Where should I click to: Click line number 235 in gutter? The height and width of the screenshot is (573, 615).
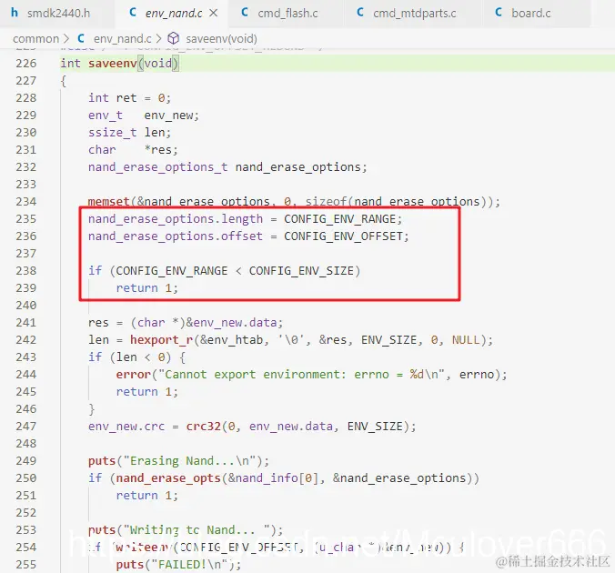tap(25, 219)
